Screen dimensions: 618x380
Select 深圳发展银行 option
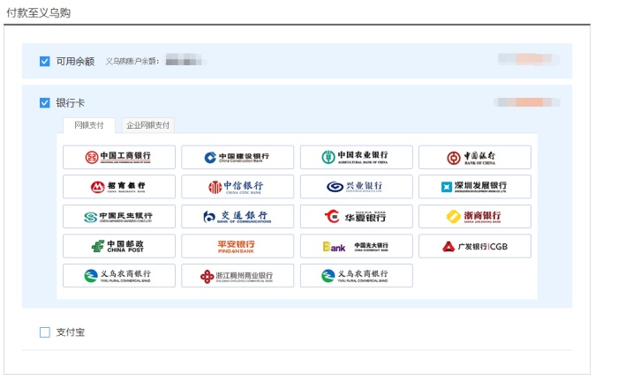click(x=475, y=187)
